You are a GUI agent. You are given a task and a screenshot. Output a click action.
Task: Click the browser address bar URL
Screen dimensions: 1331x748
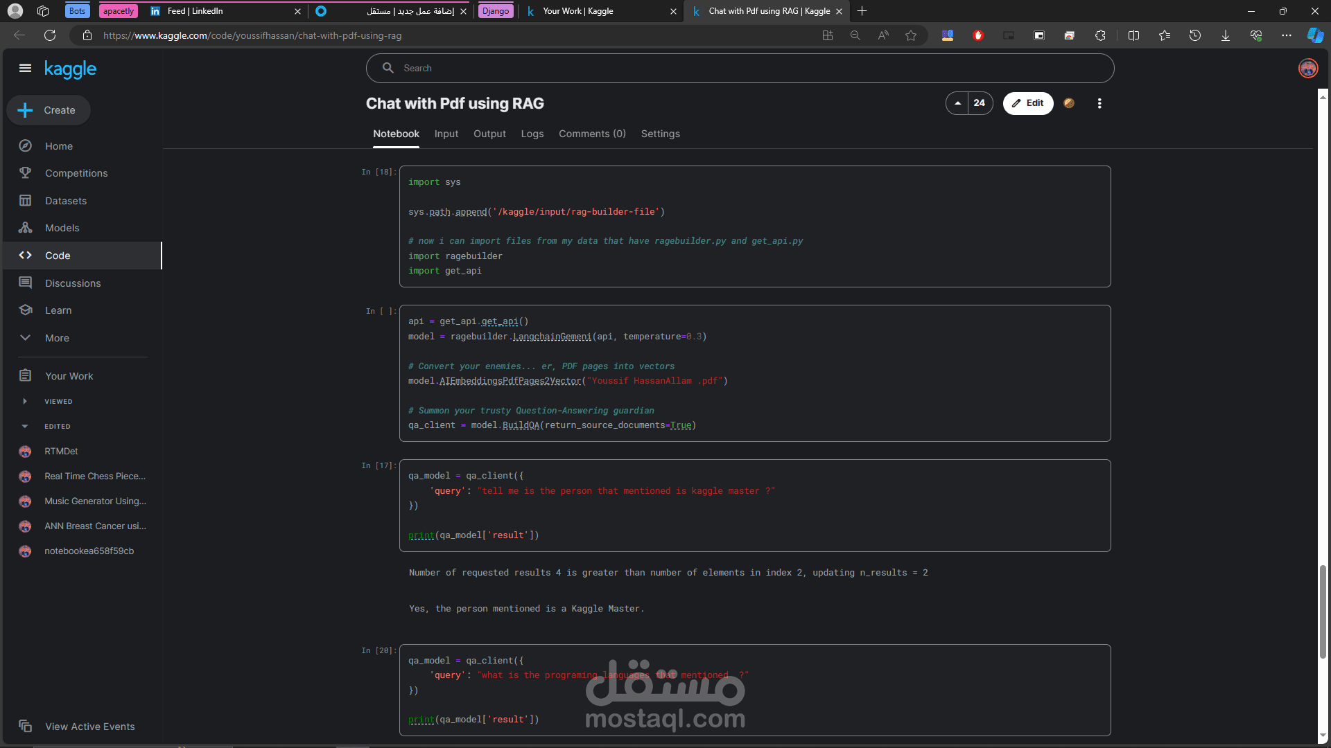point(252,35)
